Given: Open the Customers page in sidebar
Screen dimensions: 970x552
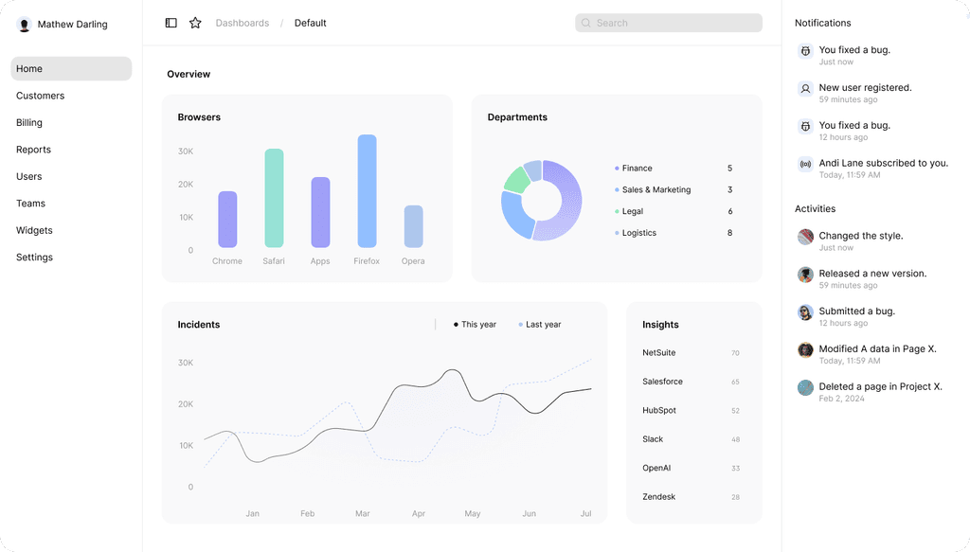Looking at the screenshot, I should [41, 96].
